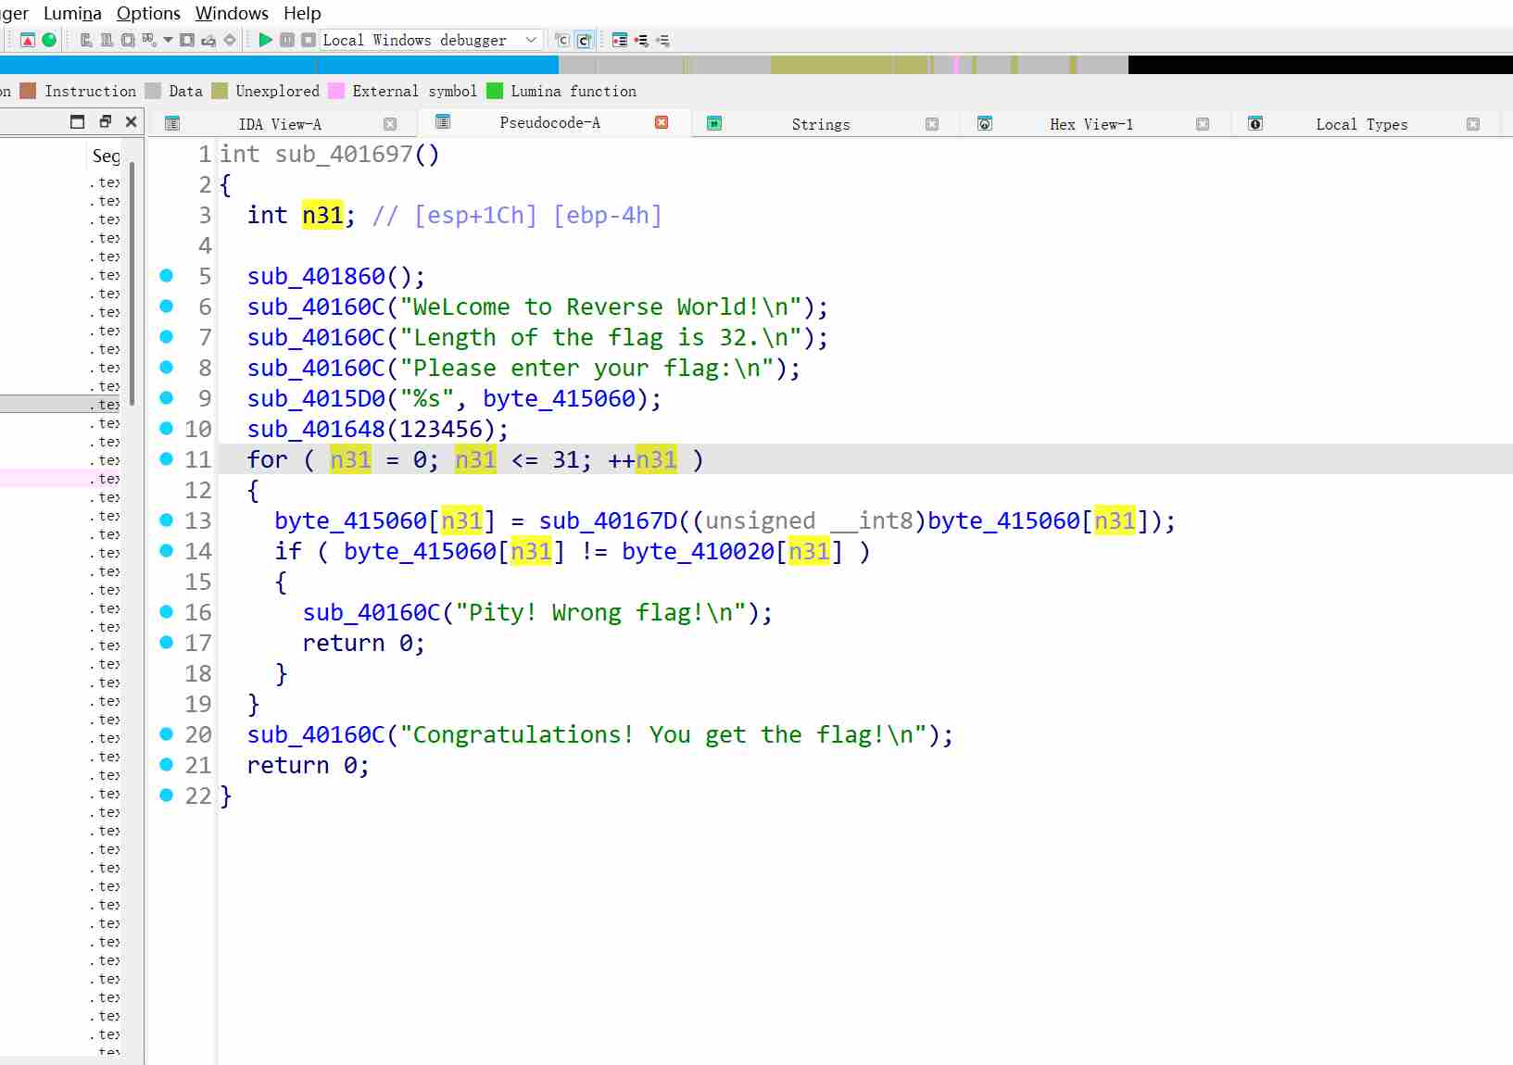
Task: Click the left panel vertical scrollbar
Action: pos(132,278)
